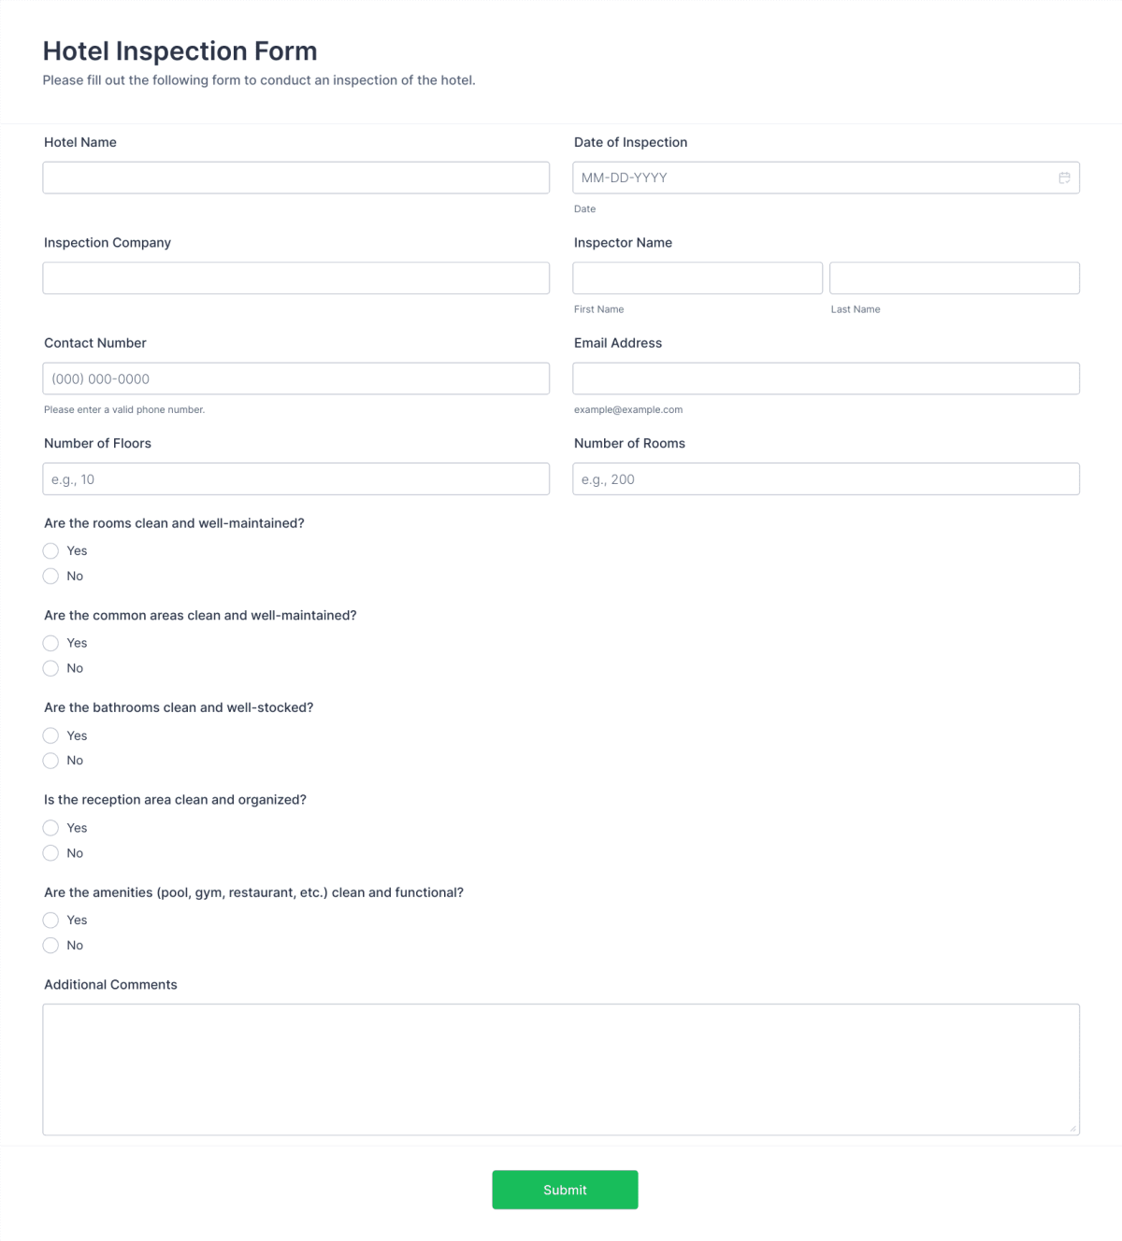Viewport: 1122px width, 1241px height.
Task: Select No for bathrooms clean and well-stocked
Action: tap(50, 761)
